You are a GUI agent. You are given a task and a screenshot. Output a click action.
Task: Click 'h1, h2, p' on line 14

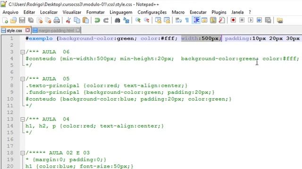(41, 126)
